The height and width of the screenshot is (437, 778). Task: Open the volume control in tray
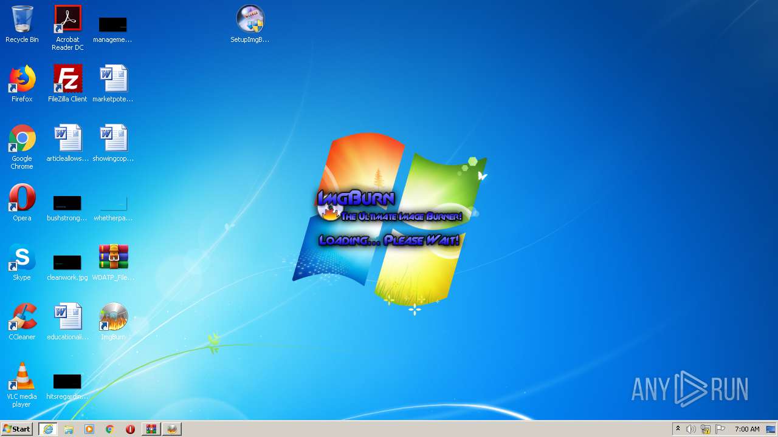coord(691,429)
